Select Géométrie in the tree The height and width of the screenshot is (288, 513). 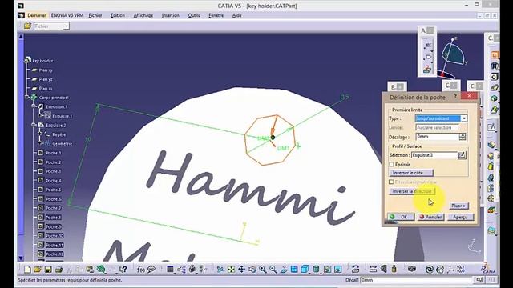(x=62, y=143)
